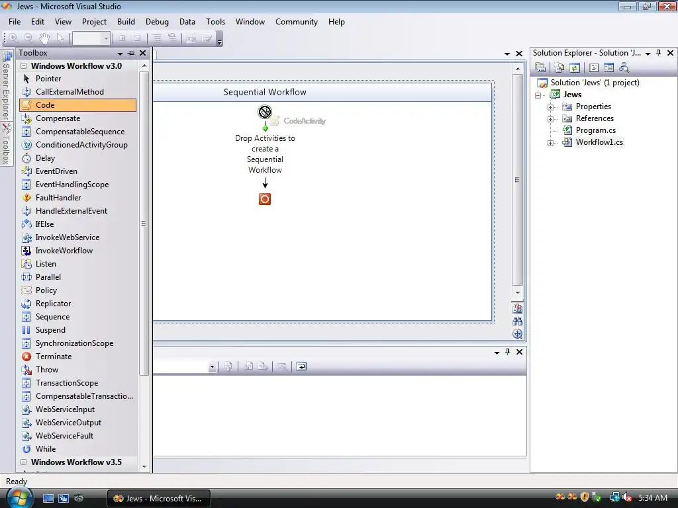Screen dimensions: 678x508
Task: Collapse the Windows Workflow v3.0 group
Action: click(24, 66)
